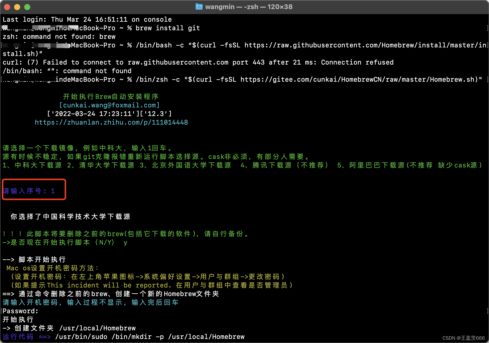Click option '4、腾讯下载源（不推荐）'
The image size is (489, 343).
[285, 165]
